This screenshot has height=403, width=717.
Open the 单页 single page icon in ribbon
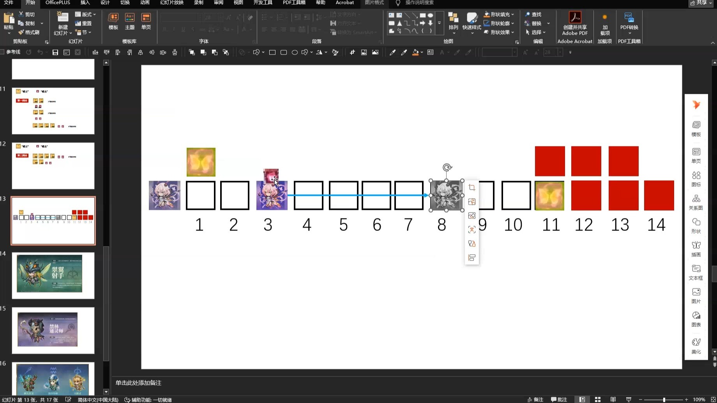point(146,18)
